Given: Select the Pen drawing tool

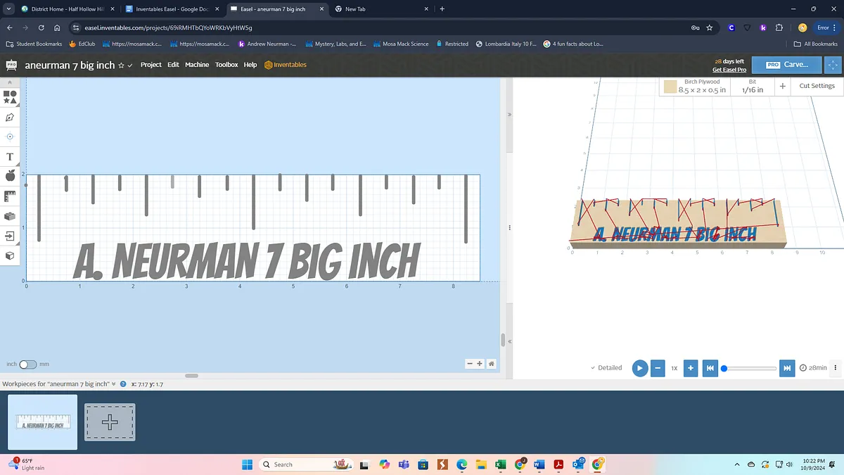Looking at the screenshot, I should point(10,117).
